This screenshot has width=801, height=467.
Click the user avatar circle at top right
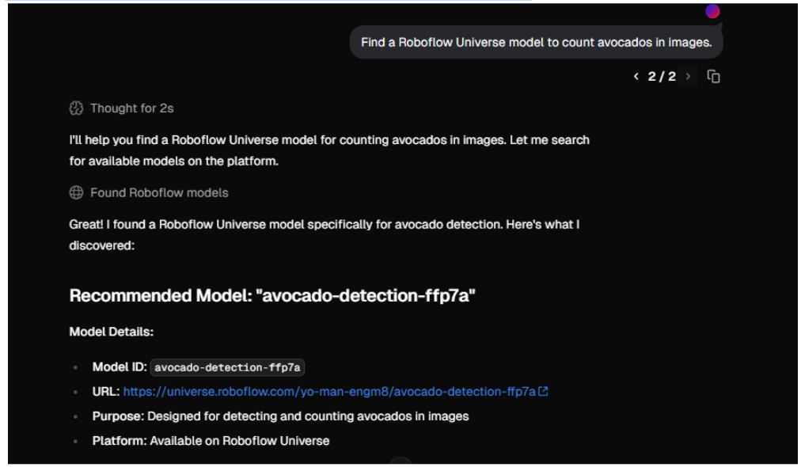[712, 11]
